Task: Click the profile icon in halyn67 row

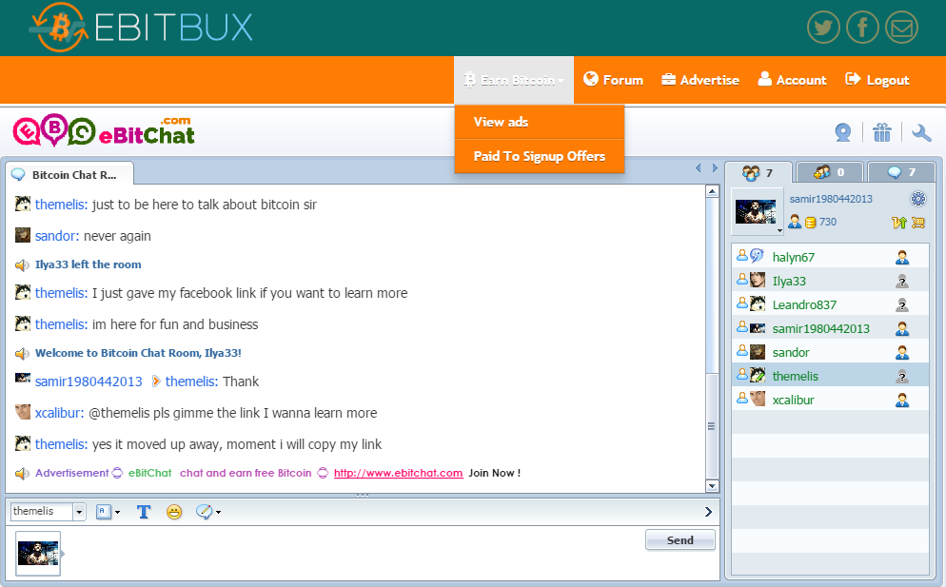Action: coord(902,257)
